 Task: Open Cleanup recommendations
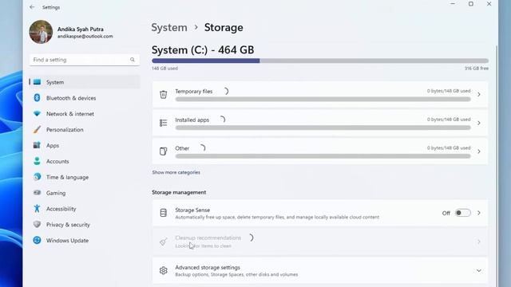tap(320, 242)
